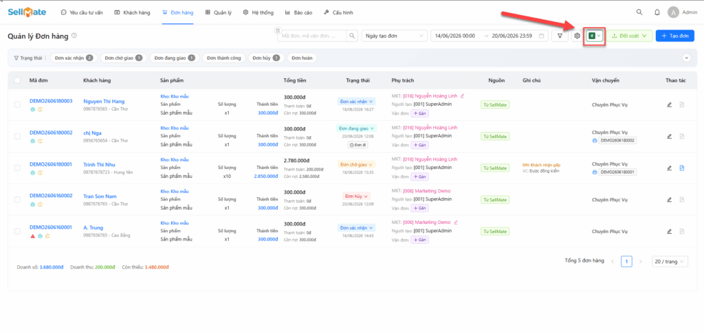The image size is (704, 334).
Task: Filter by Đơn hoàn status
Action: coord(302,58)
